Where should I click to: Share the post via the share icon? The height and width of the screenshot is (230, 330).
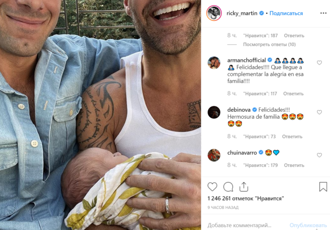(243, 187)
